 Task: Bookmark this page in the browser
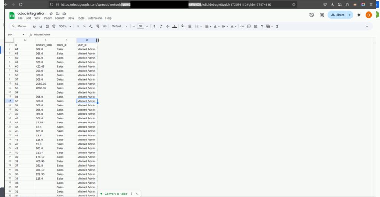(x=294, y=4)
